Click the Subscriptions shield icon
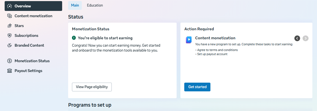This screenshot has height=111, width=317. pyautogui.click(x=10, y=35)
